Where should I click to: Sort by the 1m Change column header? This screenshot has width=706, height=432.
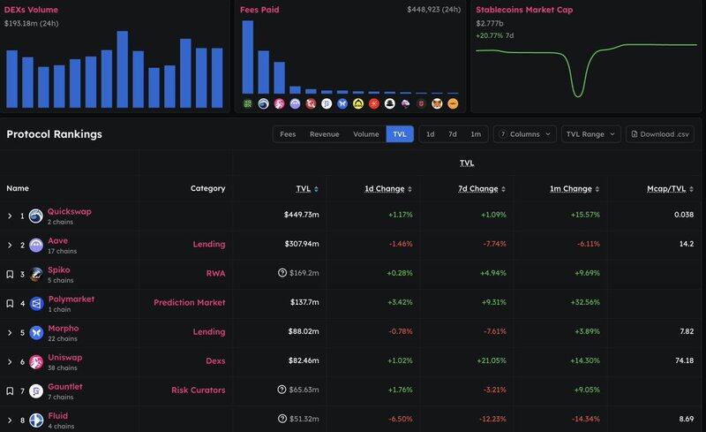(570, 188)
